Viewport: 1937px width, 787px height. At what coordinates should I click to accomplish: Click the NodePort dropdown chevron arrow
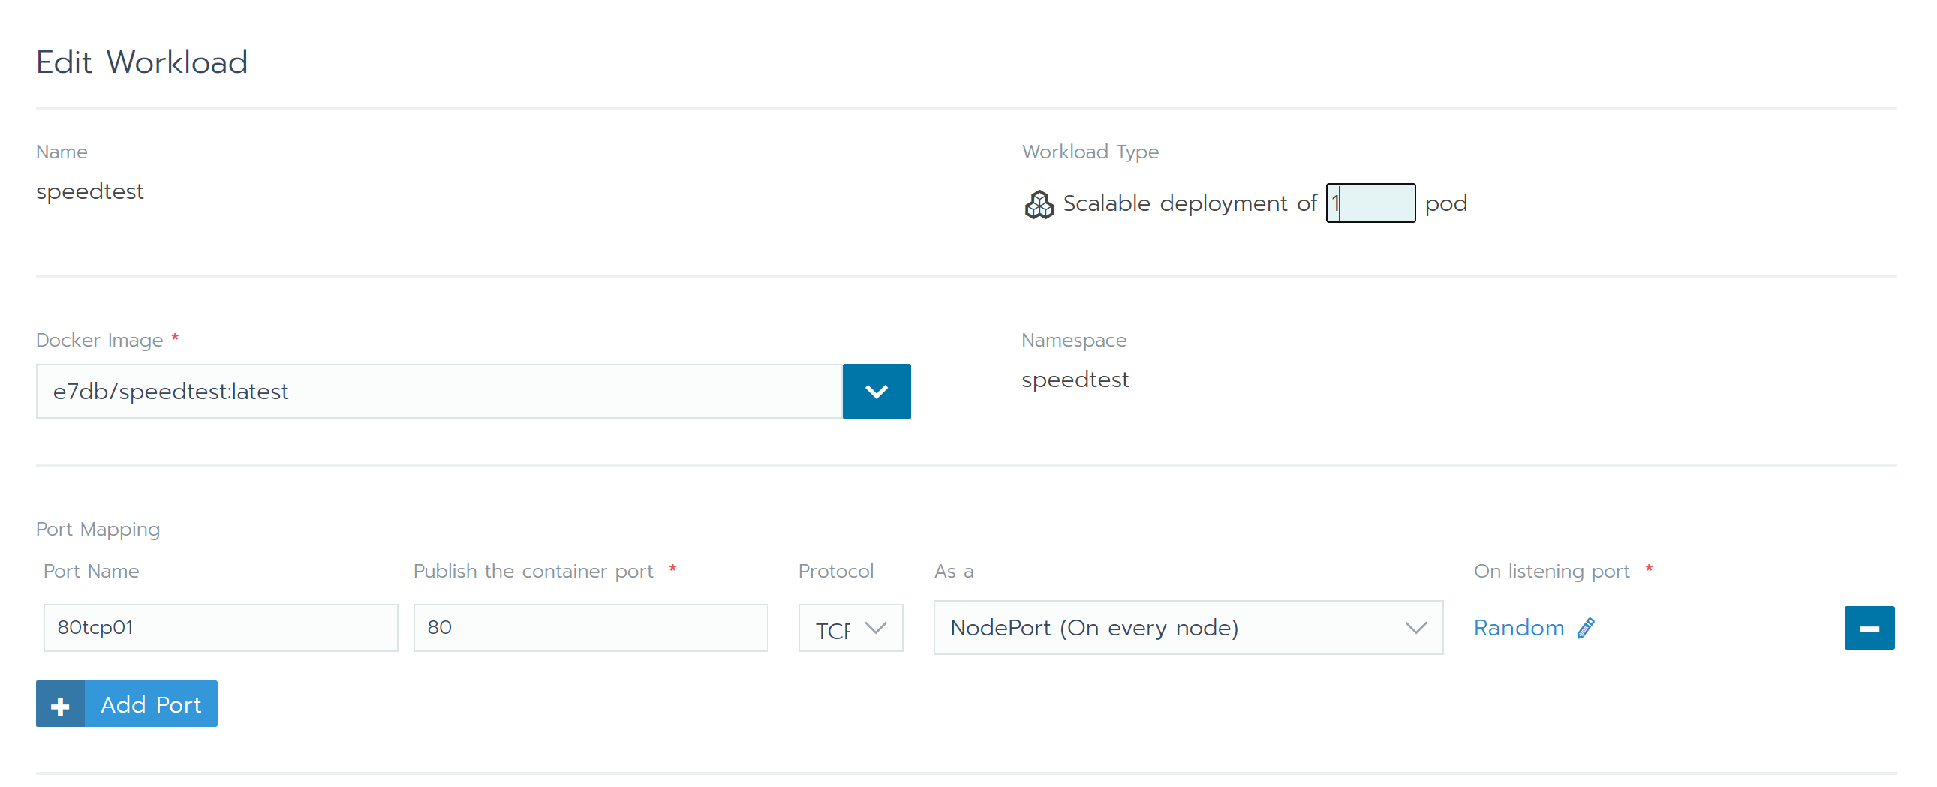pos(1417,628)
